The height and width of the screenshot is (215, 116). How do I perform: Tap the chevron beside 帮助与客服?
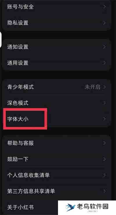coord(104,143)
